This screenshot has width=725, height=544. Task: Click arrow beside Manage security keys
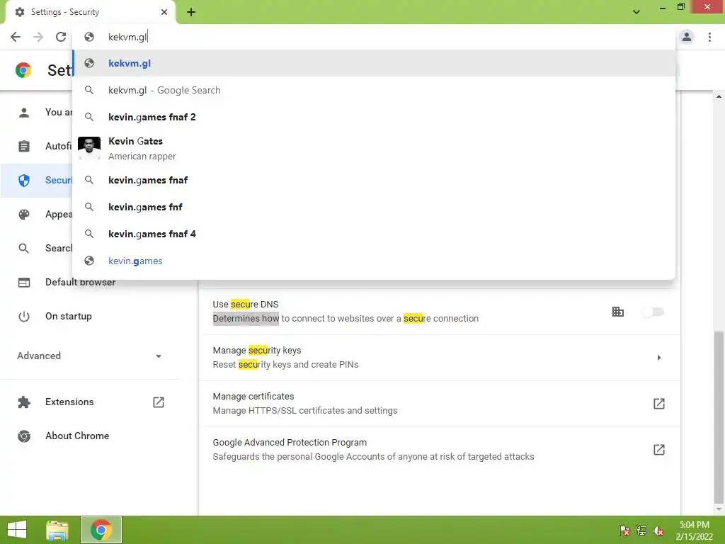point(659,358)
